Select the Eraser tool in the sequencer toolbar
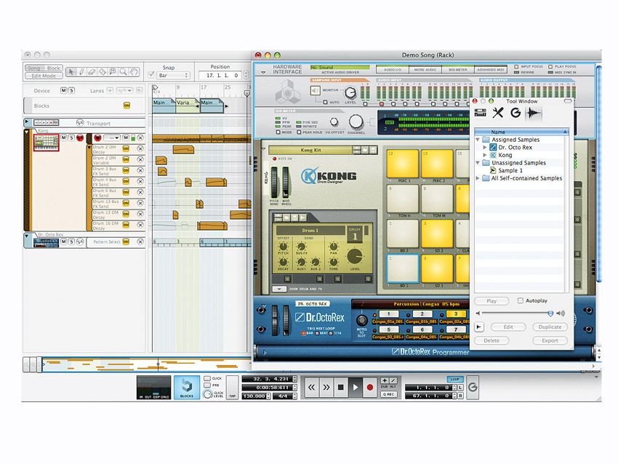The height and width of the screenshot is (464, 618). click(92, 71)
